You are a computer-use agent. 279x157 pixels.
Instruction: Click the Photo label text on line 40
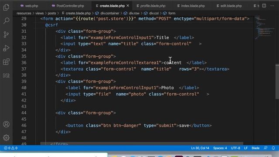[x=167, y=88]
